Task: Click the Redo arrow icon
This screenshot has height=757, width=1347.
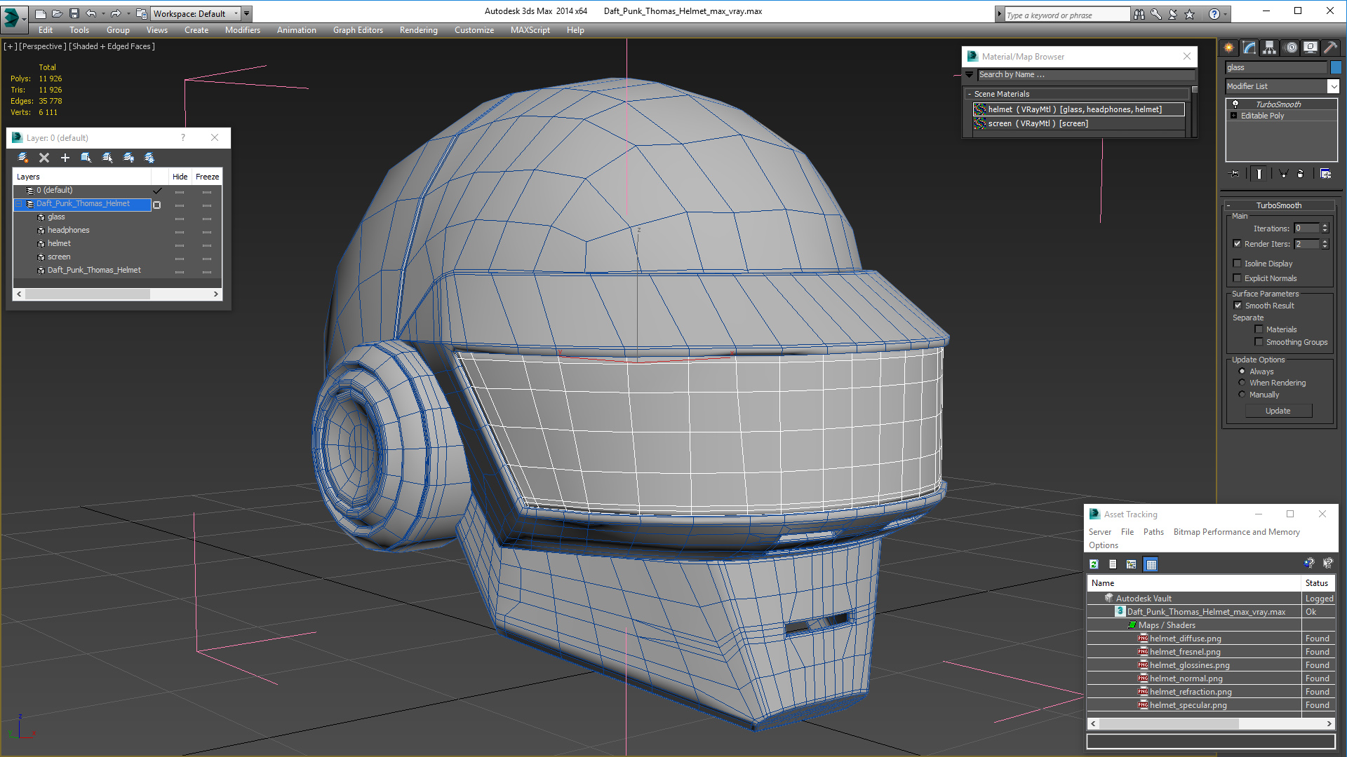Action: (116, 13)
